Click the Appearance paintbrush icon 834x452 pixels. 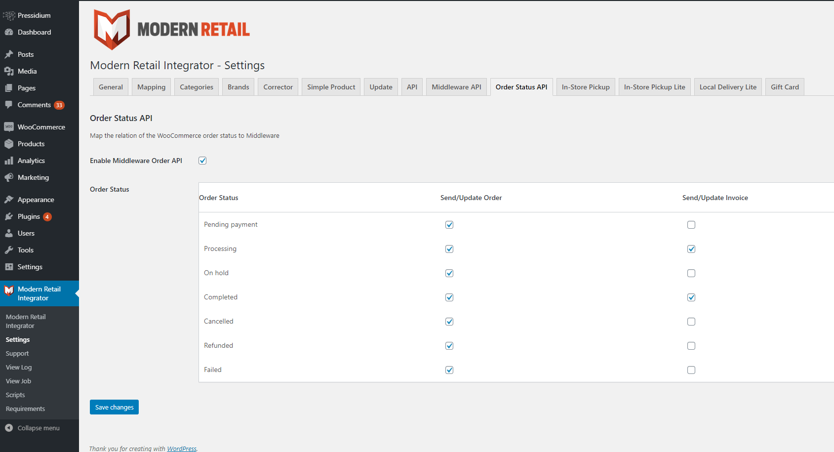(x=9, y=200)
